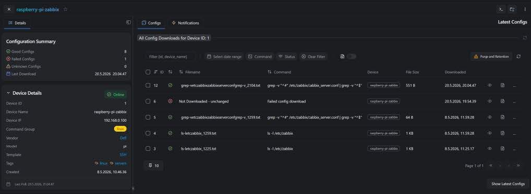Click the folder icon beside the terminal button
Viewport: 531px width, 194px height.
pyautogui.click(x=512, y=9)
